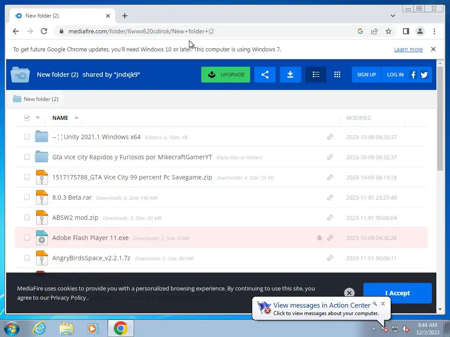Open Chrome three-dot menu
Image resolution: width=450 pixels, height=337 pixels.
[434, 31]
